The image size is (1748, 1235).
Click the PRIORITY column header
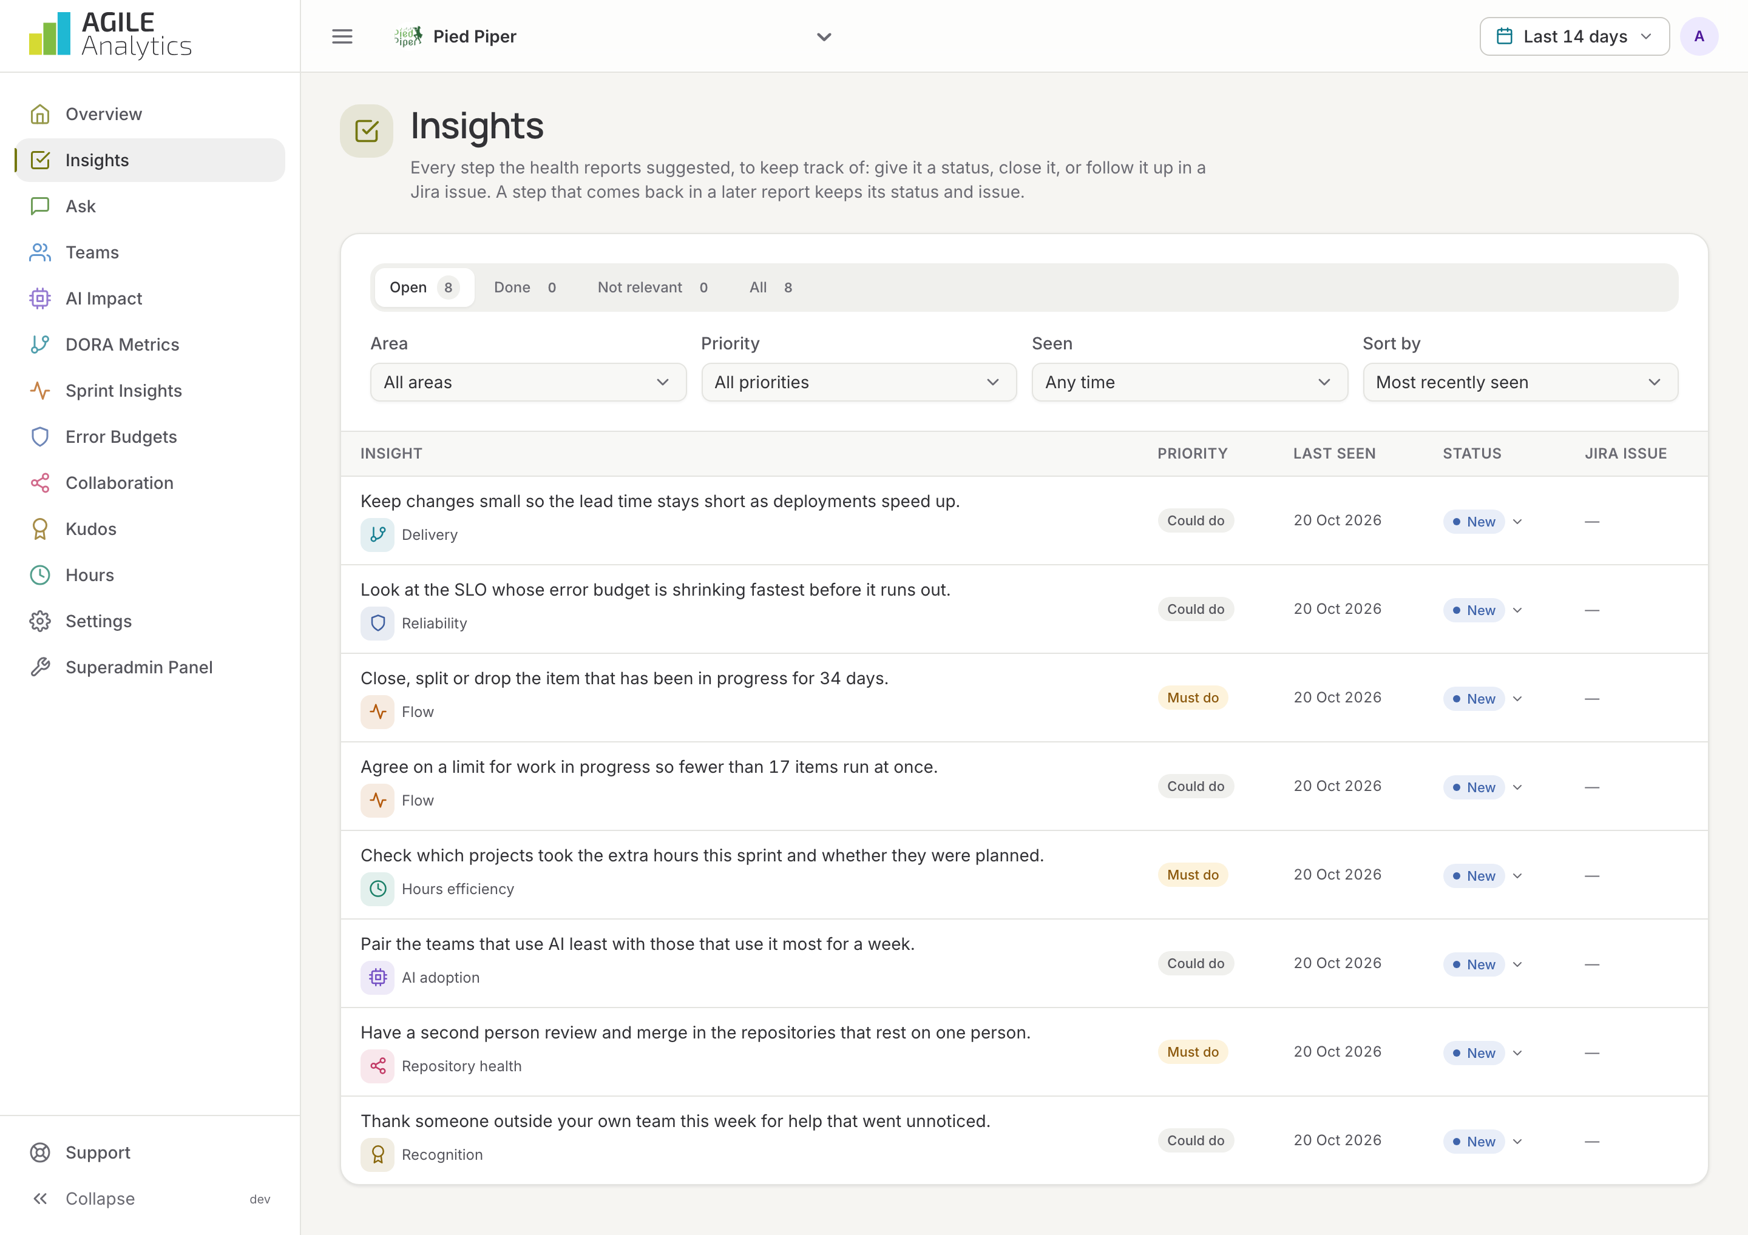[1192, 454]
